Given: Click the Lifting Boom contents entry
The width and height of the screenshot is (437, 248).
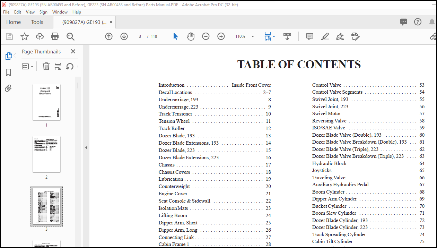Looking at the screenshot, I should coord(215,215).
